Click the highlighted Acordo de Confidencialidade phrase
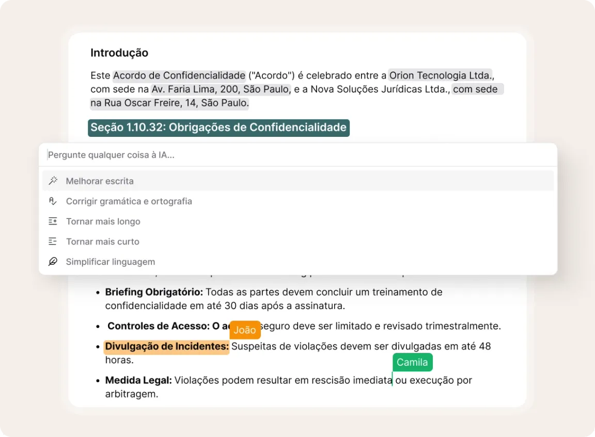 click(x=179, y=75)
